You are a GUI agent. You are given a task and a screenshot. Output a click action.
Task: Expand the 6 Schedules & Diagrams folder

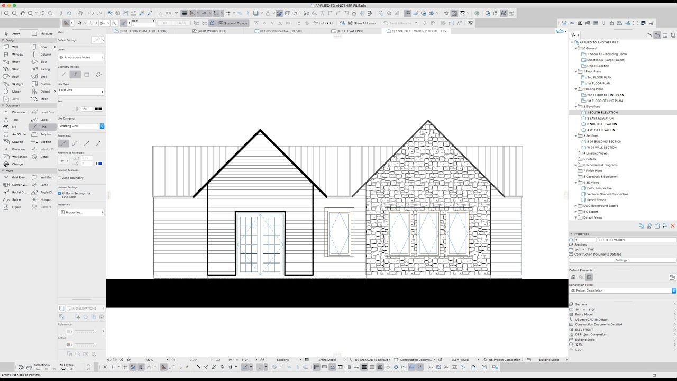(576, 165)
